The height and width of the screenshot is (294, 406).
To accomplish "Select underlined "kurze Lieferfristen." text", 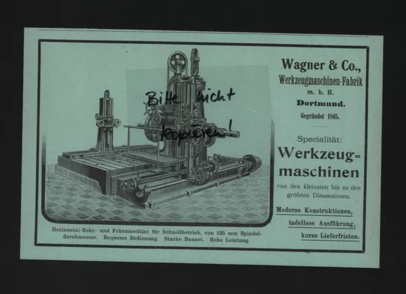I will tap(330, 236).
